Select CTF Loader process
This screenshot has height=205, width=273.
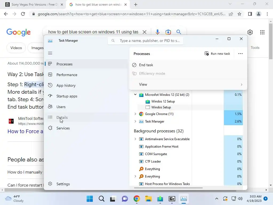(x=153, y=161)
